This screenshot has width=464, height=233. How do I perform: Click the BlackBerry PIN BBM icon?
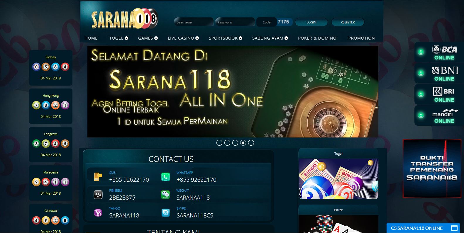tap(98, 195)
